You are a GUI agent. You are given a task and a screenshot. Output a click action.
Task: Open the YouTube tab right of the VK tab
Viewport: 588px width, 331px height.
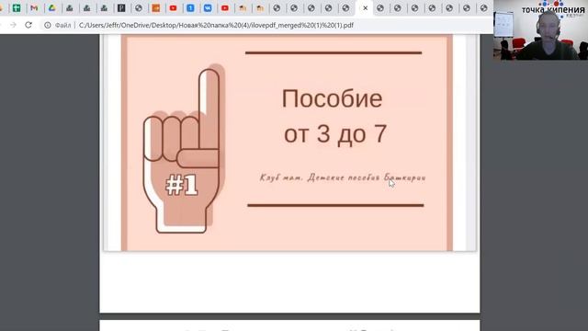[x=224, y=8]
